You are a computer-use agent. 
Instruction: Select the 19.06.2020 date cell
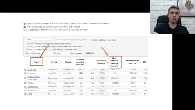pyautogui.click(x=115, y=70)
